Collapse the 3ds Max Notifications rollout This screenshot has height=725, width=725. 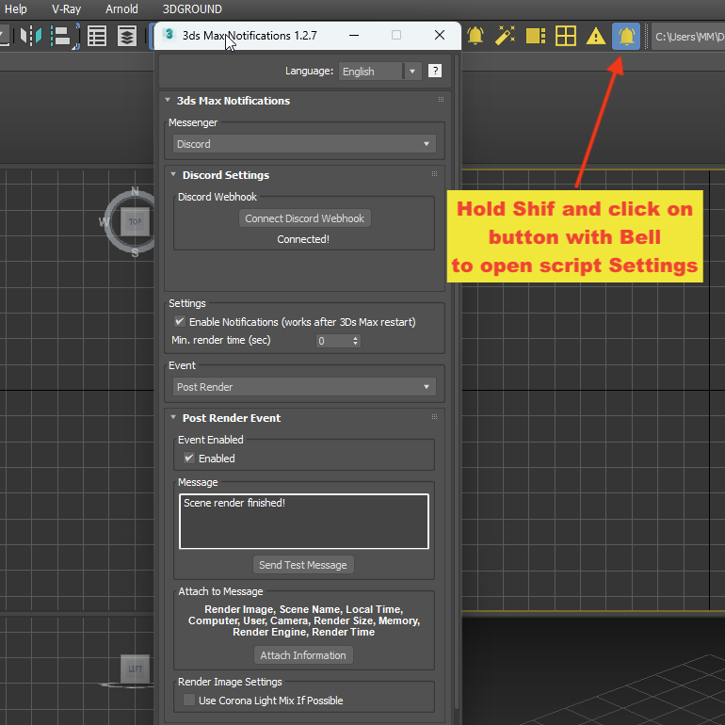168,101
